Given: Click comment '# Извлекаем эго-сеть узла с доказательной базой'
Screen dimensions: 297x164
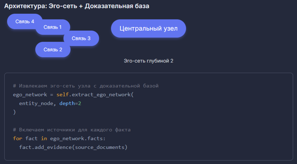Looking at the screenshot, I should 85,86.
